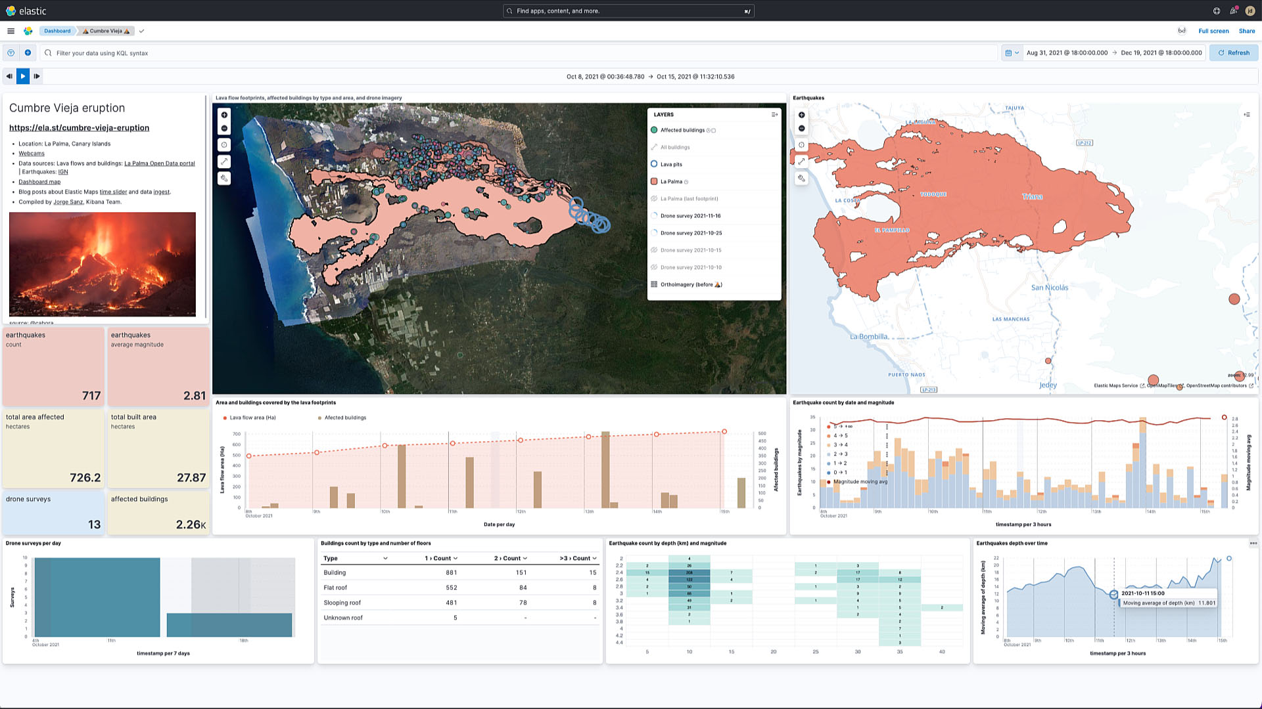Click the Lava pits color swatch in Layers

pos(654,164)
